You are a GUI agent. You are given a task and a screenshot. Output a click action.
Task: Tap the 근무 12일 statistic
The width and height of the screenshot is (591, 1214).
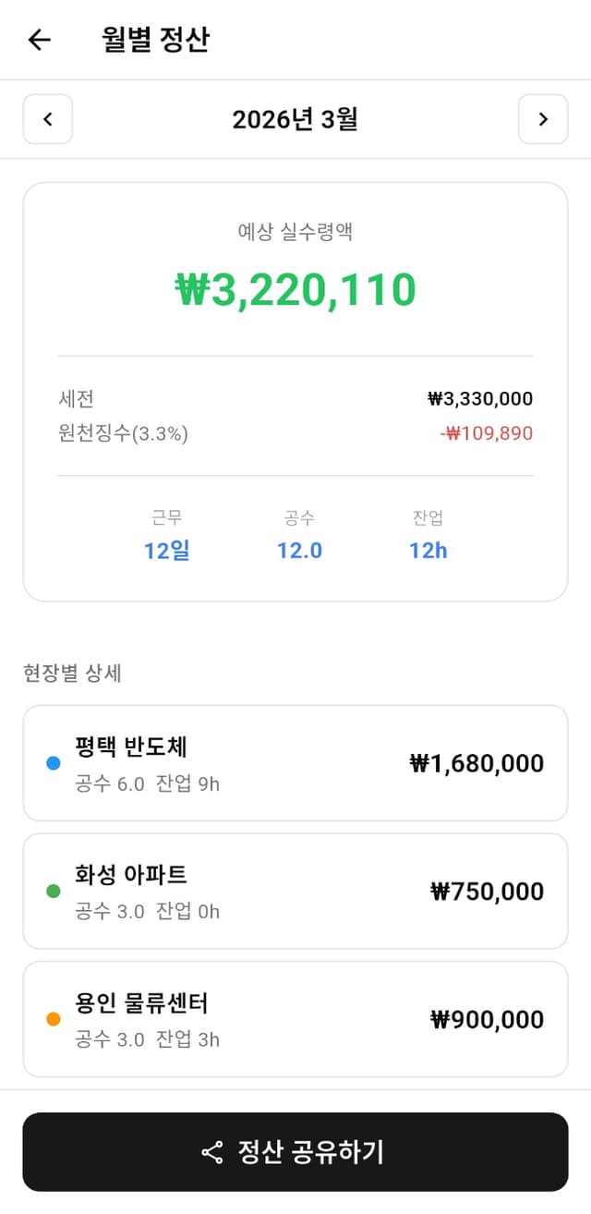[166, 536]
